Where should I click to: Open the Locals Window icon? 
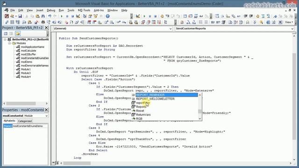(185, 16)
